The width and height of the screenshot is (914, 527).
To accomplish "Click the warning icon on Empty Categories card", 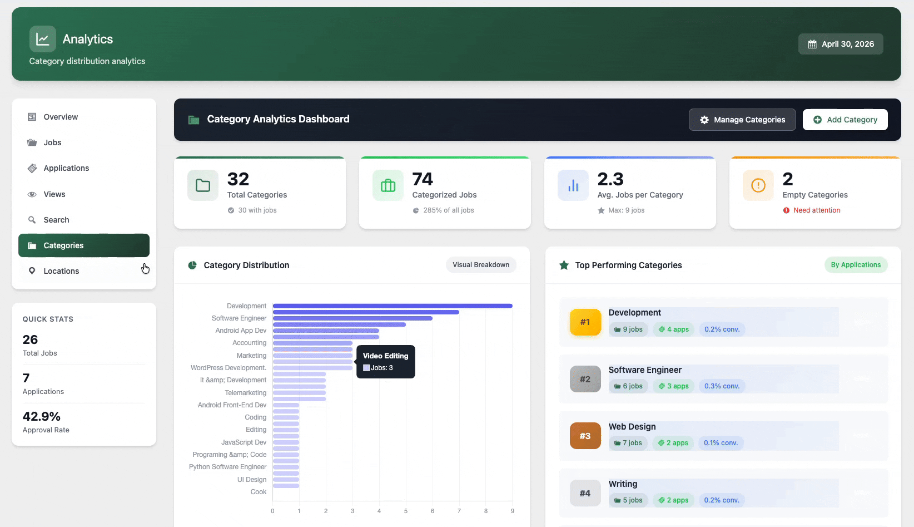I will [x=758, y=185].
